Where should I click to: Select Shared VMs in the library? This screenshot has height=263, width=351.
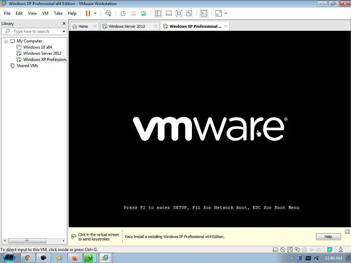tap(27, 66)
